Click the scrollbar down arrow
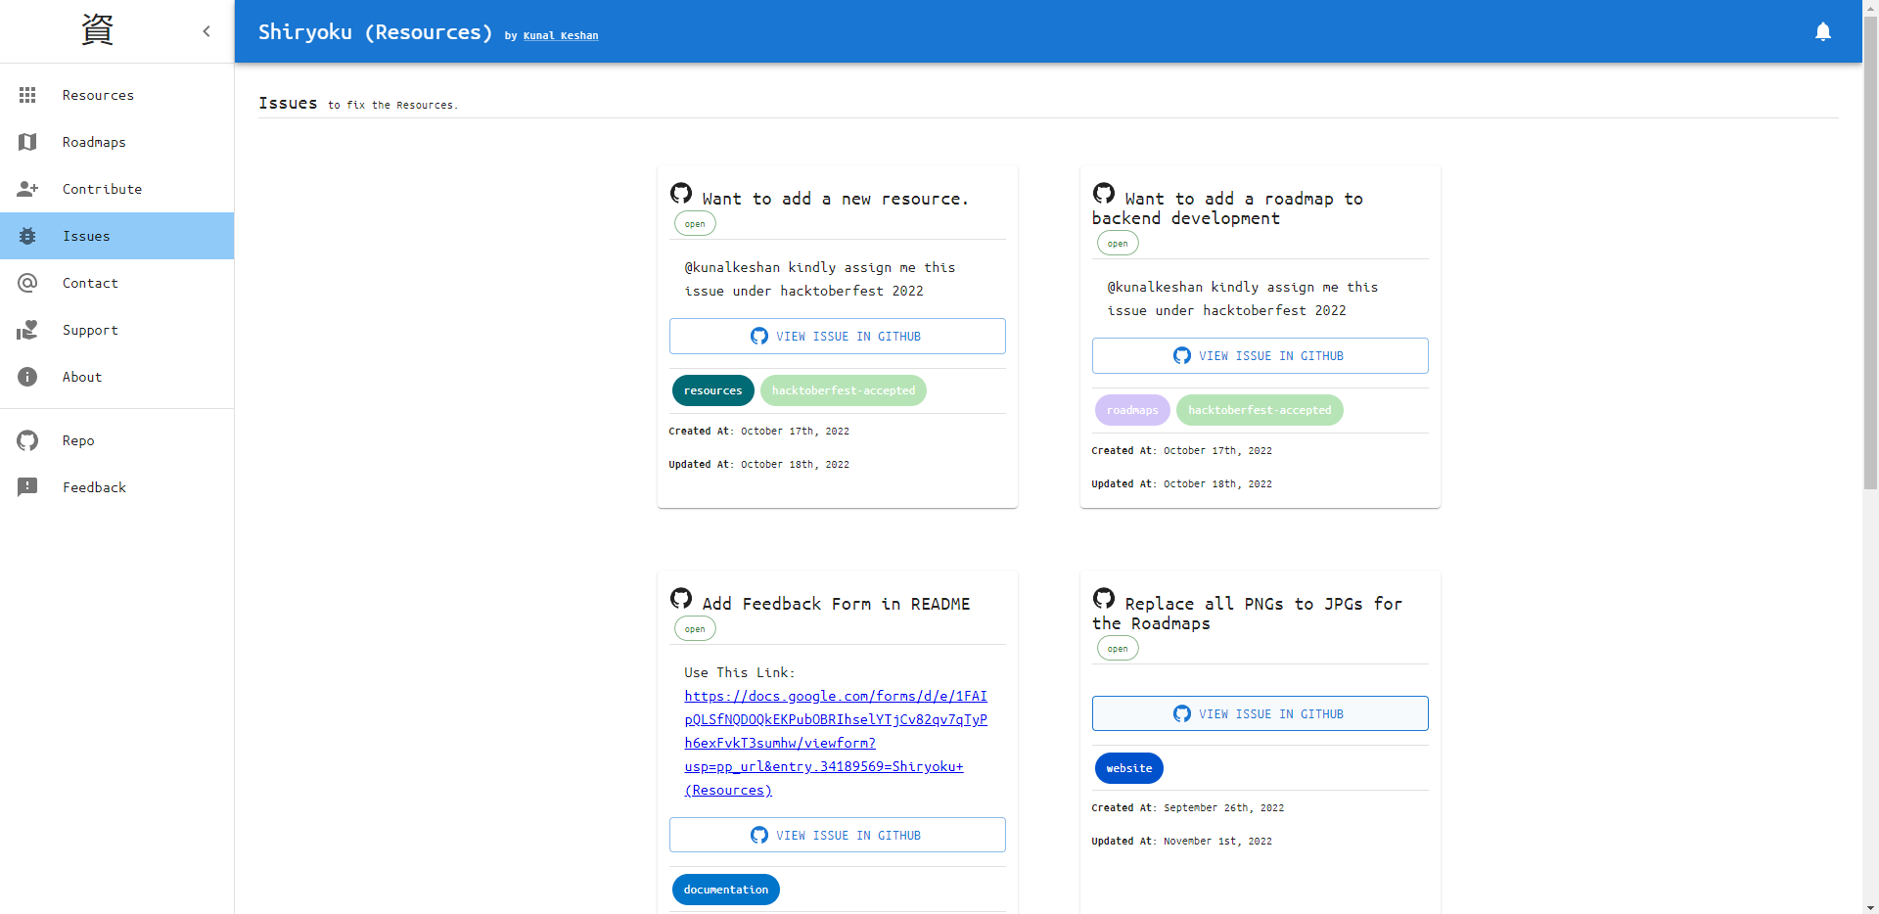 click(x=1870, y=907)
